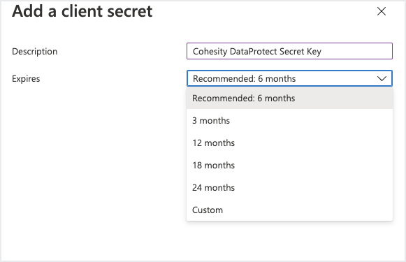Screen dimensions: 406x262
Task: Focus the Description input field
Action: [289, 51]
